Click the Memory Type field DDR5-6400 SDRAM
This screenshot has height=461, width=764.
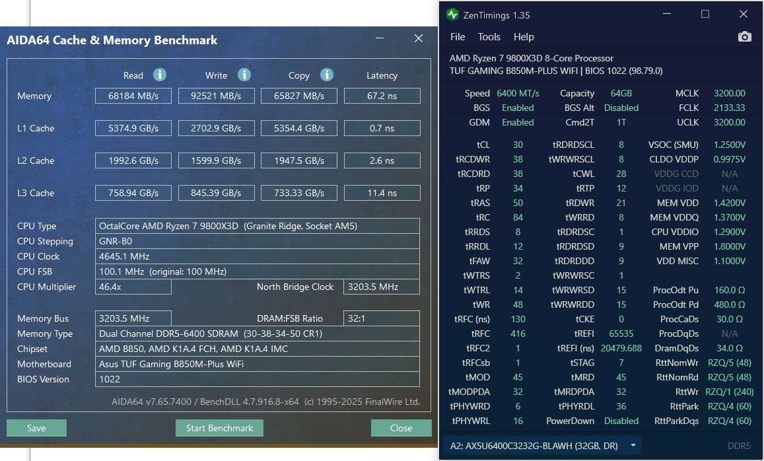(x=258, y=334)
